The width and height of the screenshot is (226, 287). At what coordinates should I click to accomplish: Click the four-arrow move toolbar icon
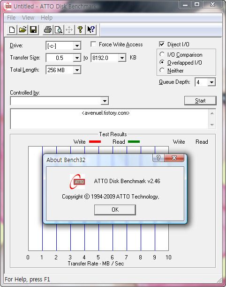click(69, 29)
